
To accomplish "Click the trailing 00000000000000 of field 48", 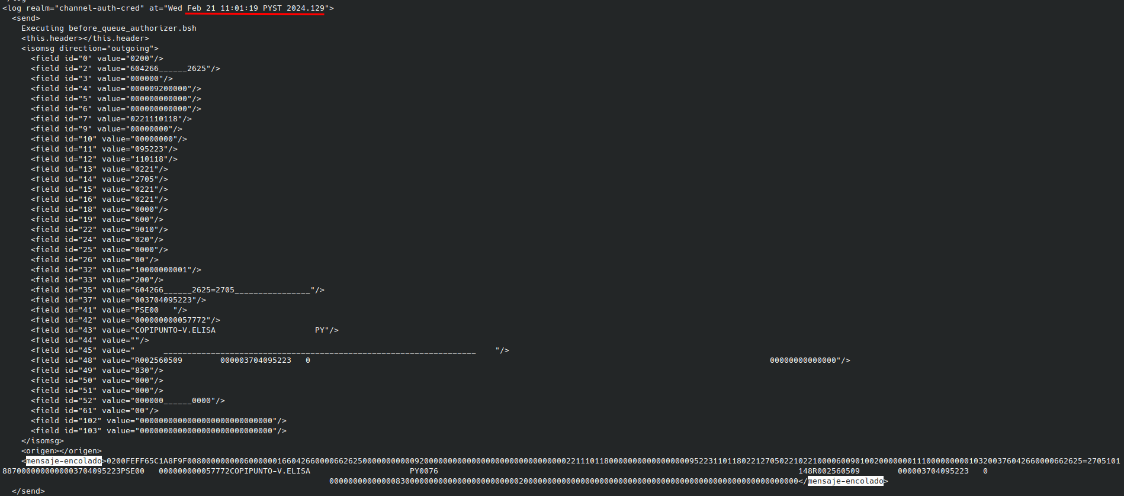I will coord(803,360).
